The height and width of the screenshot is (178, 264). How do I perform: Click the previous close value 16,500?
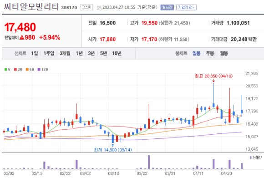pos(107,23)
